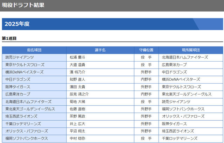Select player name "中村 稔弥"

tap(77, 138)
